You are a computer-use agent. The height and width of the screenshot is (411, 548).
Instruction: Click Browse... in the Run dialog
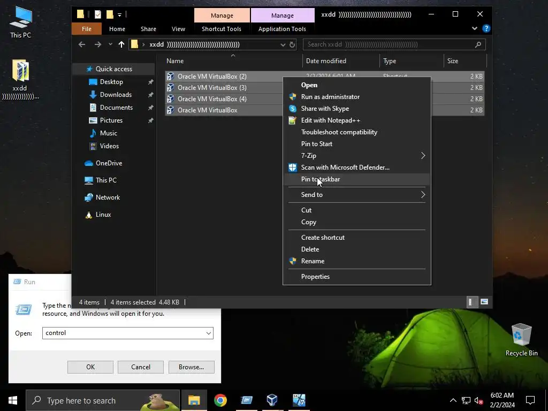click(x=191, y=367)
